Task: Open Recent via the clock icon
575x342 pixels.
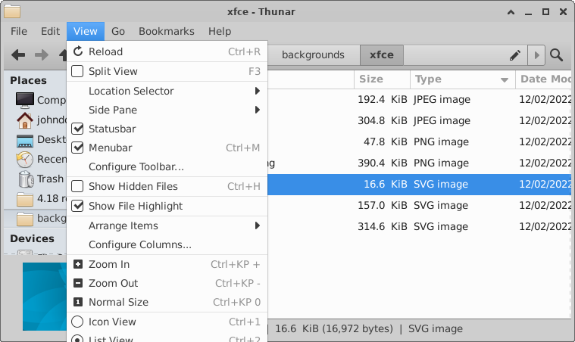Action: [x=24, y=160]
